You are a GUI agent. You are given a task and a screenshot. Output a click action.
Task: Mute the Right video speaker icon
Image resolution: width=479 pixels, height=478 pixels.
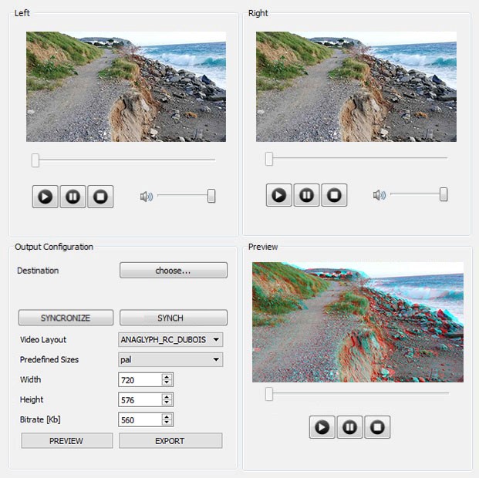tap(379, 194)
